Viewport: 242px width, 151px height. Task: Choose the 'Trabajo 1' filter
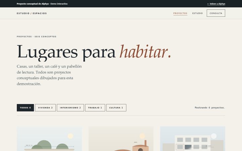click(x=95, y=108)
